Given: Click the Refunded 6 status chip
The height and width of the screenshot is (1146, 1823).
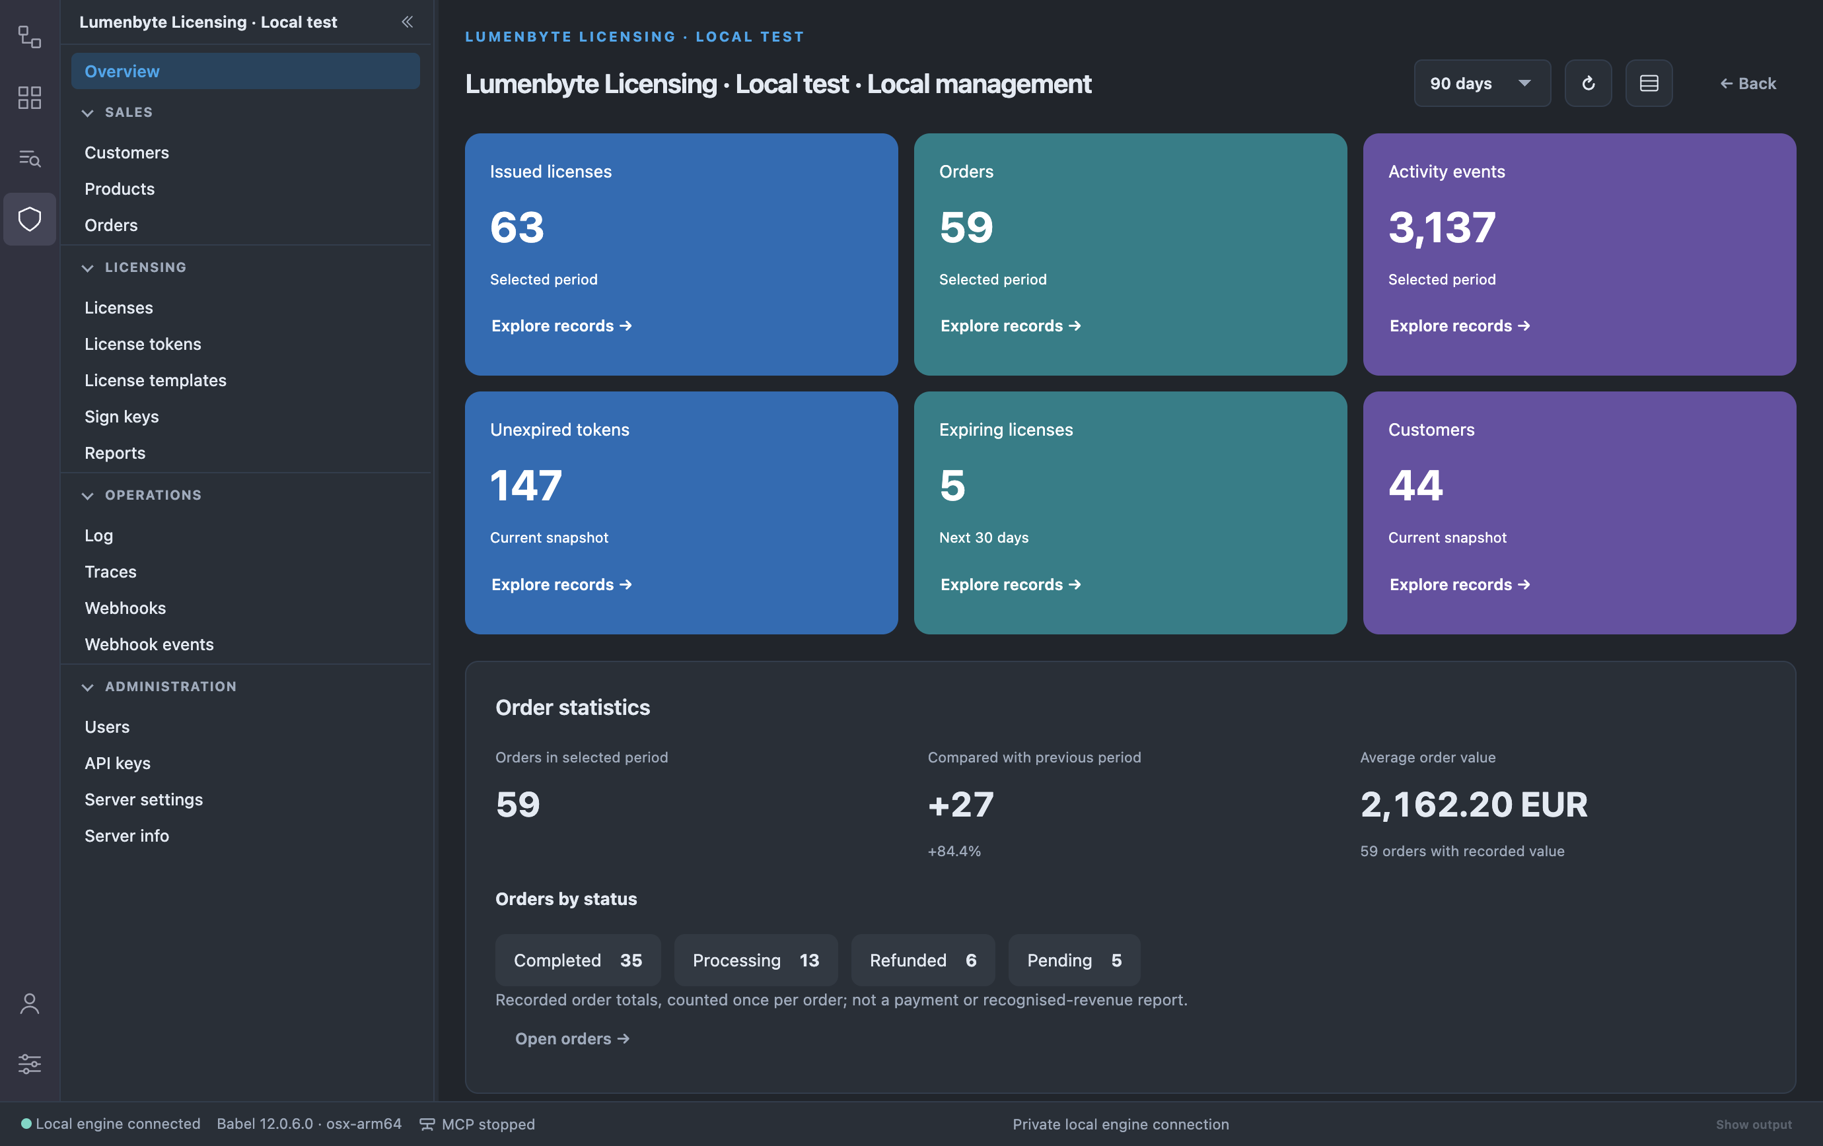Looking at the screenshot, I should click(923, 960).
